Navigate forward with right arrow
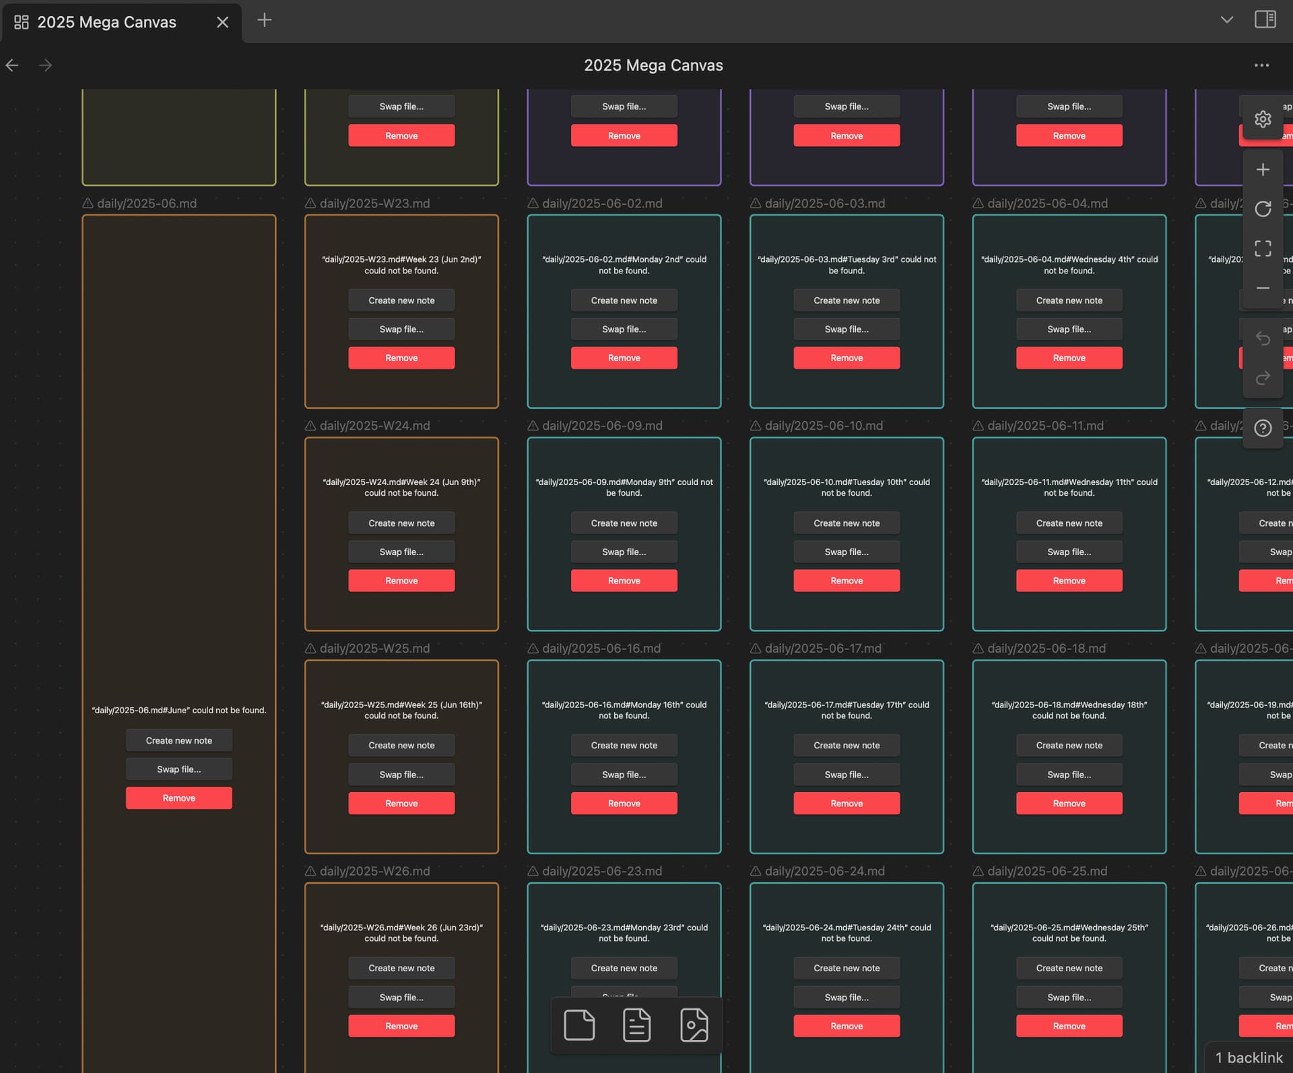This screenshot has height=1073, width=1293. pos(45,65)
